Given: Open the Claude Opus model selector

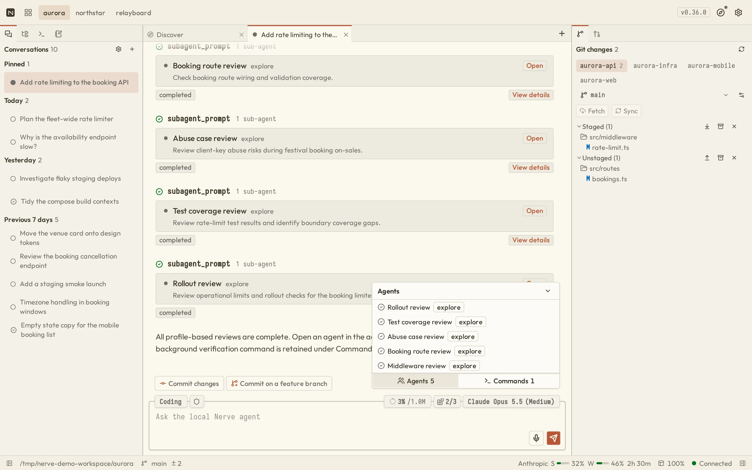Looking at the screenshot, I should 511,402.
